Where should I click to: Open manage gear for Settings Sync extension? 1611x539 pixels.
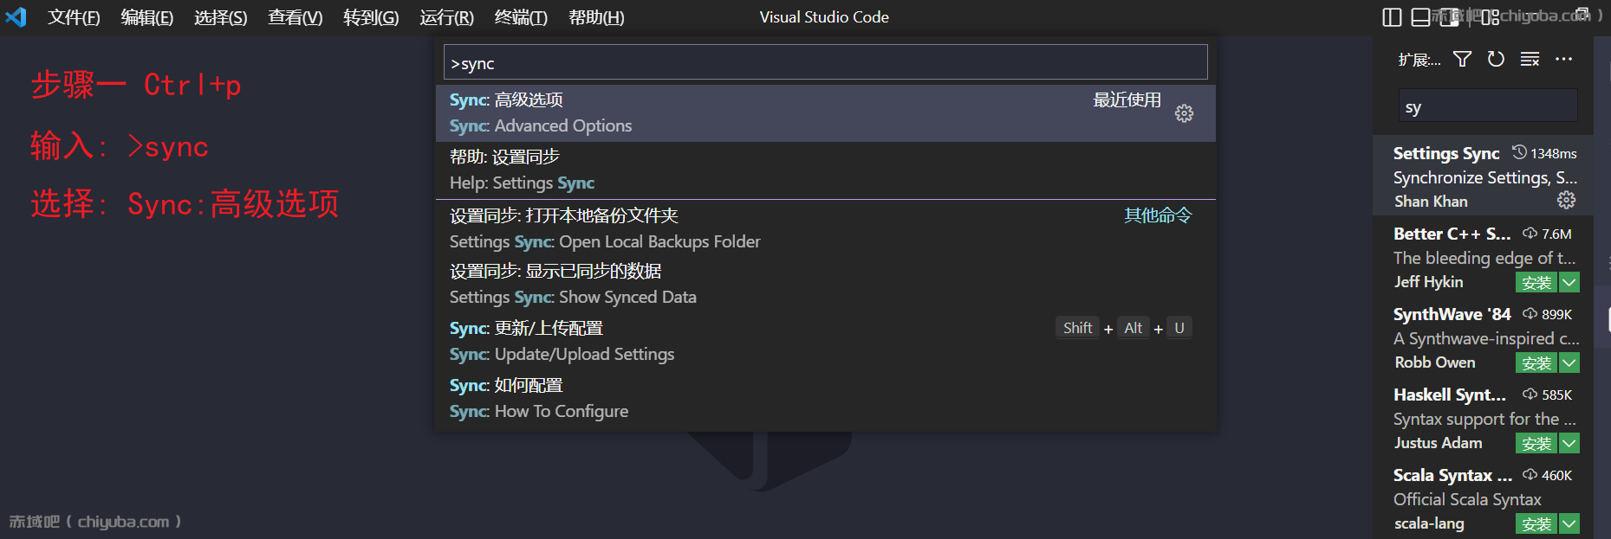[x=1566, y=200]
